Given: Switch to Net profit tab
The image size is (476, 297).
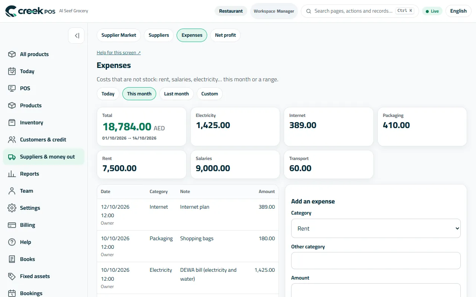Looking at the screenshot, I should click(225, 35).
